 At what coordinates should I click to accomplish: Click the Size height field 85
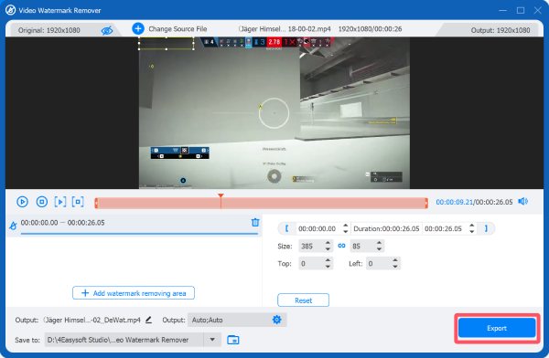362,247
